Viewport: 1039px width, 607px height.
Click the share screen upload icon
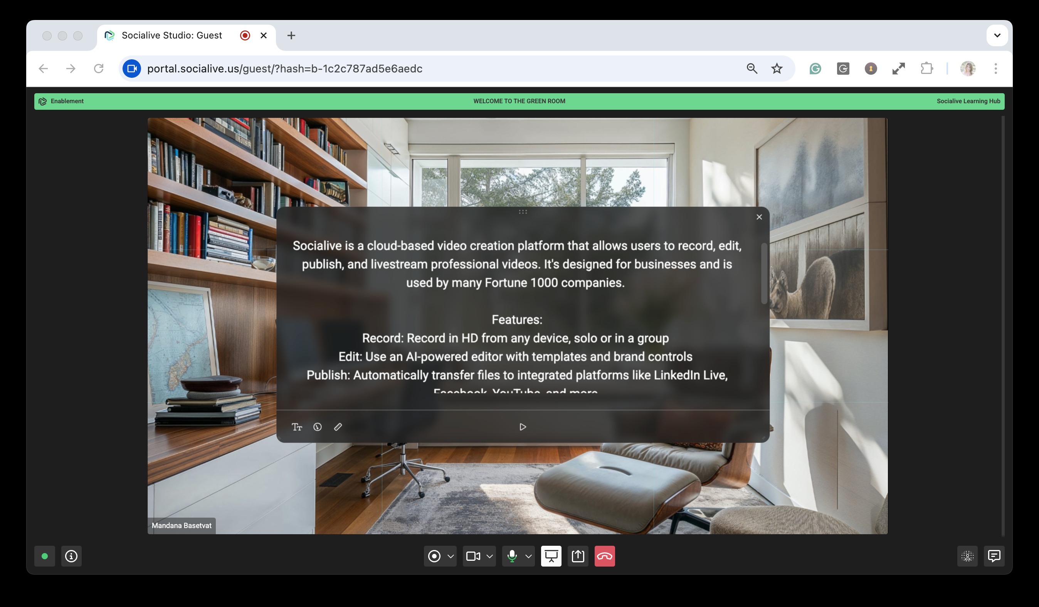point(578,556)
